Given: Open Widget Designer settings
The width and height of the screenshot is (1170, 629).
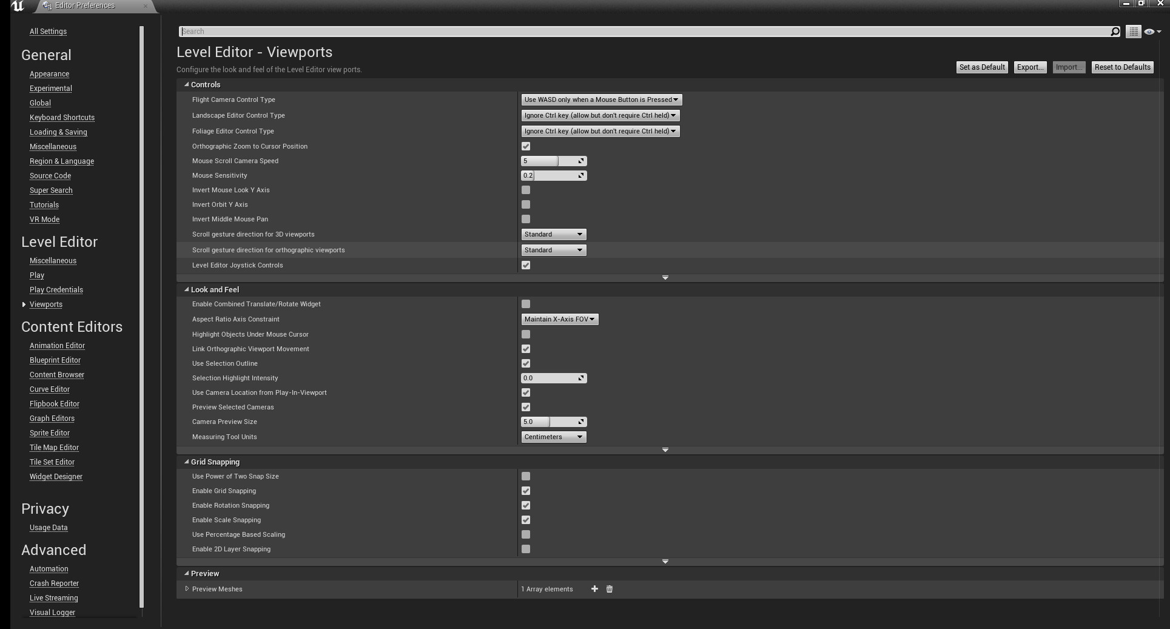Looking at the screenshot, I should [x=56, y=477].
